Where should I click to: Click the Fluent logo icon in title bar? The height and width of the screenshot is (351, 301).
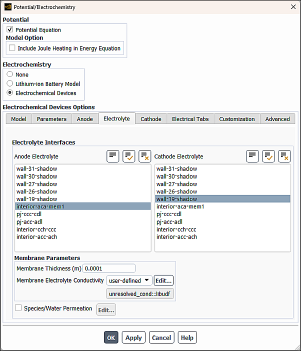click(7, 7)
